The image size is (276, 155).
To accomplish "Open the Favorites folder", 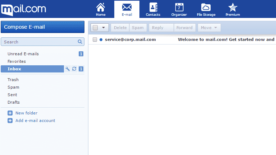I will point(17,61).
